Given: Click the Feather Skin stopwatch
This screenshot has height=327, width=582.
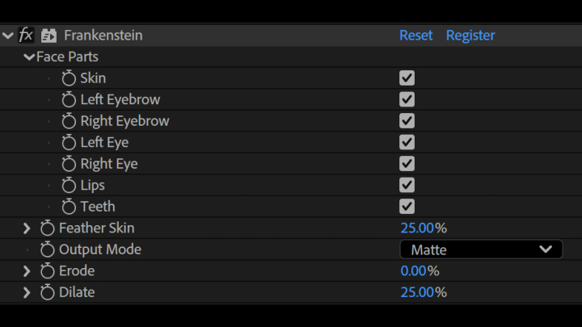Looking at the screenshot, I should tap(48, 228).
